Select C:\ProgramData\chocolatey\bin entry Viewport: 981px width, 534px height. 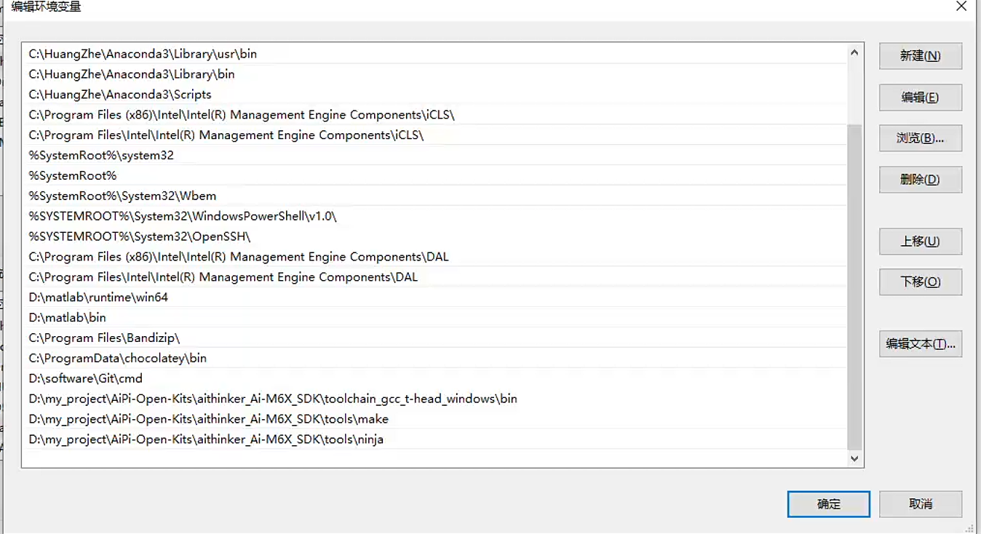tap(434, 359)
